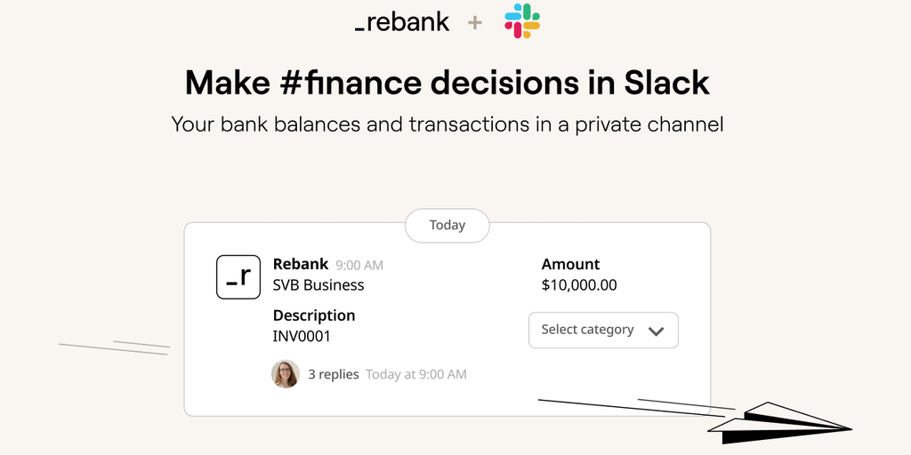Open the replier's profile photo
Screen dimensions: 911x455
(286, 374)
